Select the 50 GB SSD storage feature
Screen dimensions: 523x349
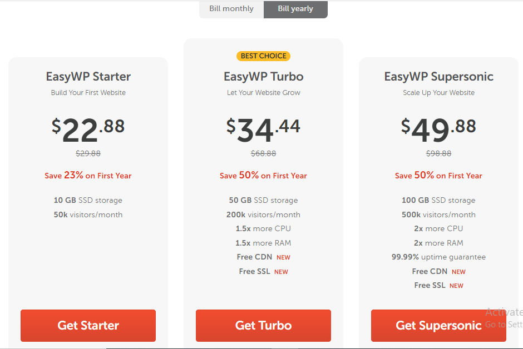[x=263, y=200]
